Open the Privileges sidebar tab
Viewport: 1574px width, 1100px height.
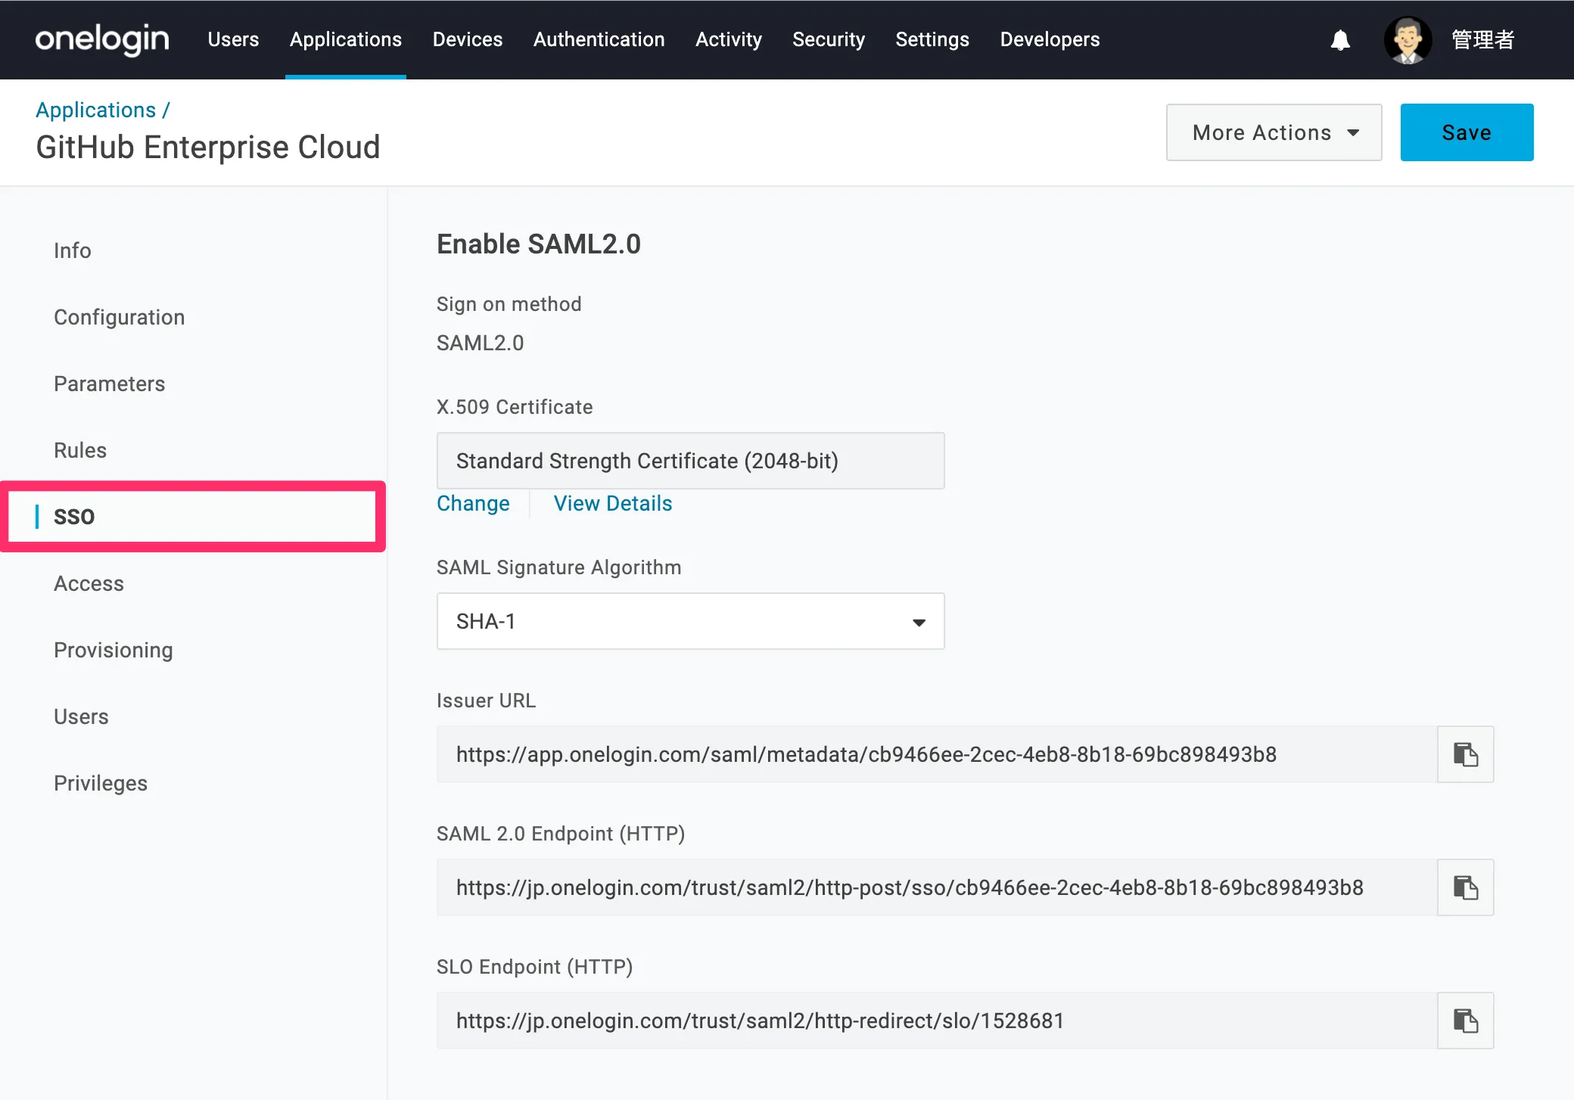point(100,783)
